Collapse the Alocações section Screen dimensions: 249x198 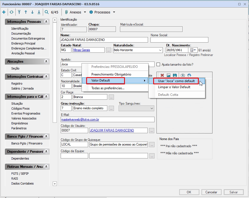[x=46, y=61]
